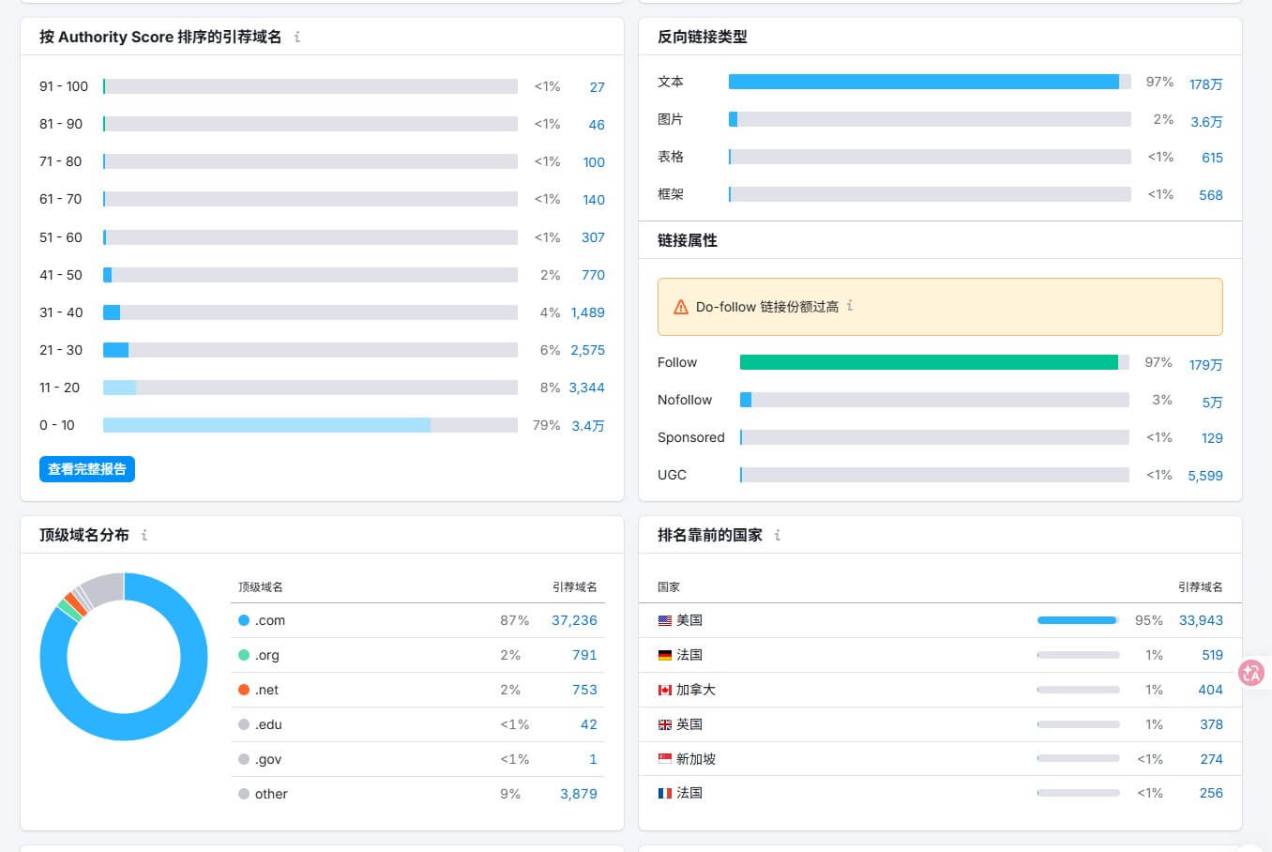Click the Singapore flag beside 新加坡
Screen dimensions: 1272x852
[x=665, y=758]
